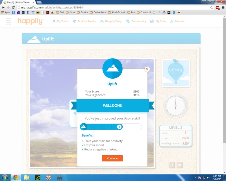
Task: Click the 'WELL DONE!' banner text
Action: (x=112, y=105)
